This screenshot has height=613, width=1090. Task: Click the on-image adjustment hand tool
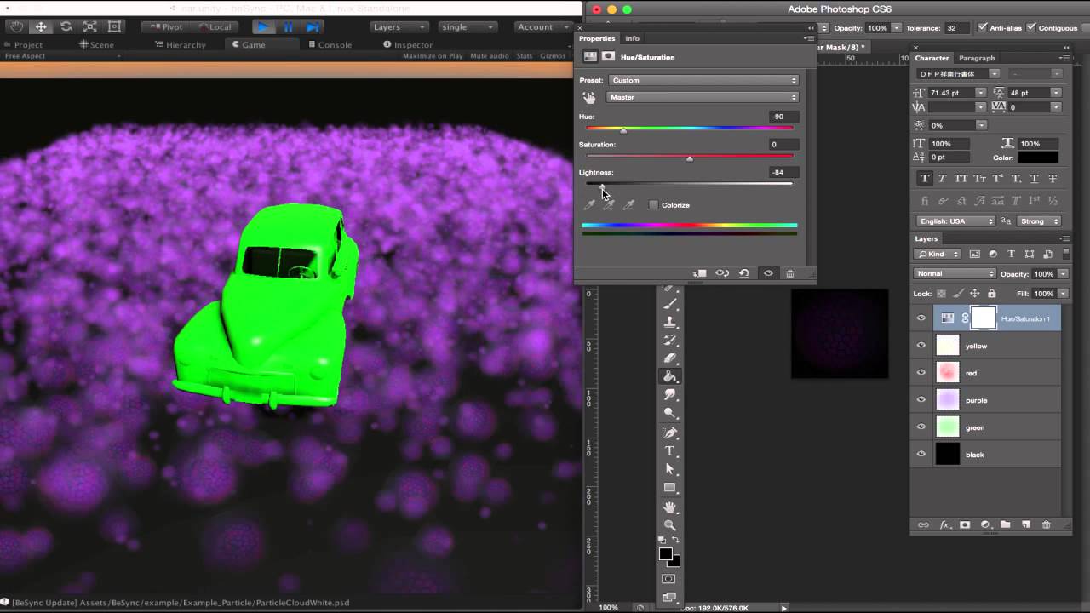click(589, 98)
